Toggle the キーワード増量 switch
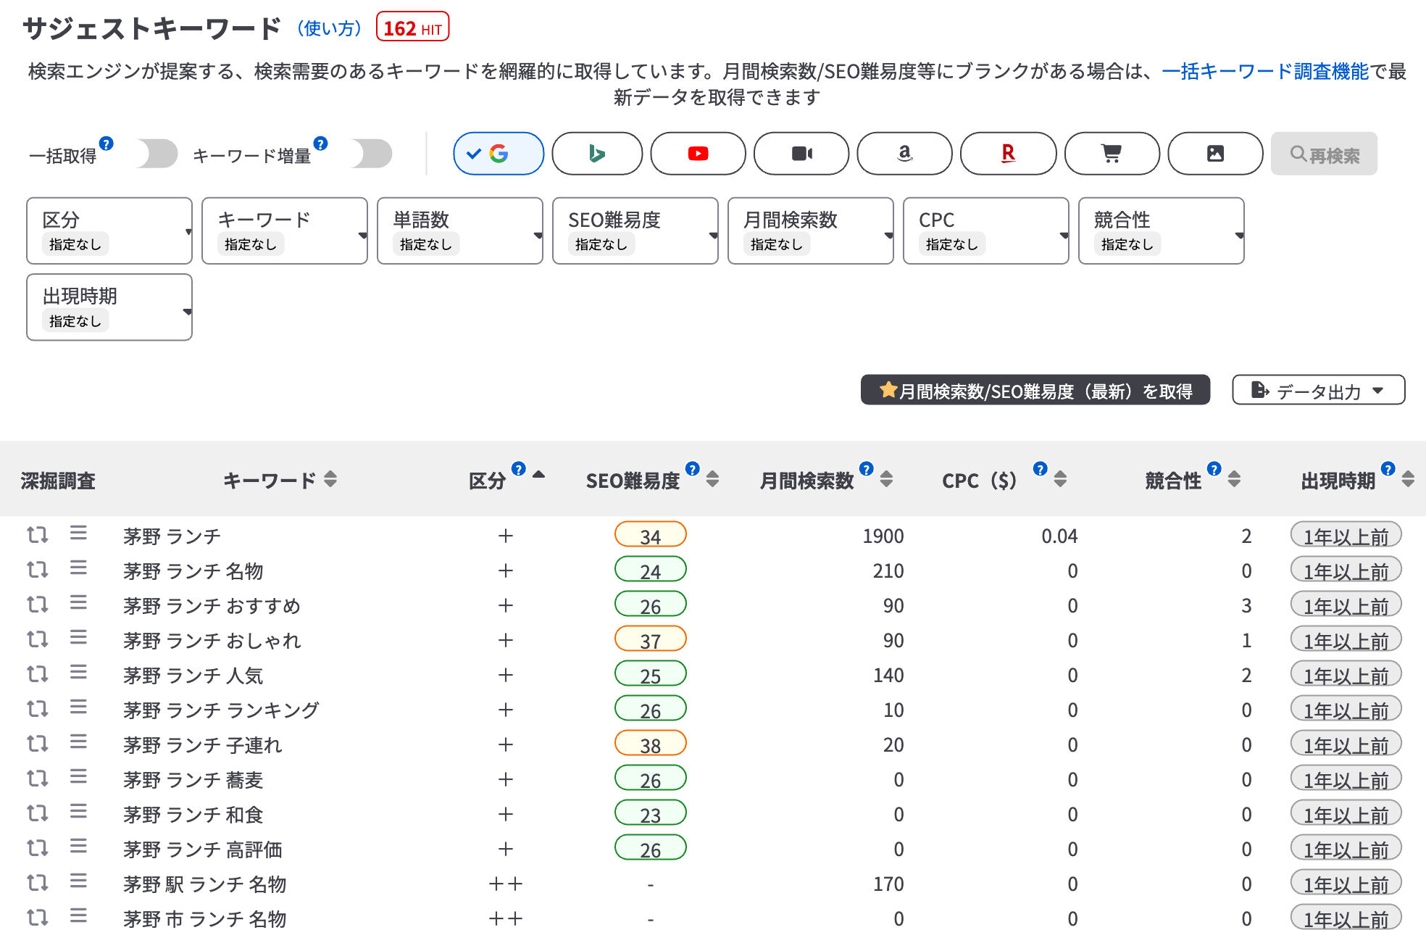The height and width of the screenshot is (930, 1426). (x=370, y=154)
